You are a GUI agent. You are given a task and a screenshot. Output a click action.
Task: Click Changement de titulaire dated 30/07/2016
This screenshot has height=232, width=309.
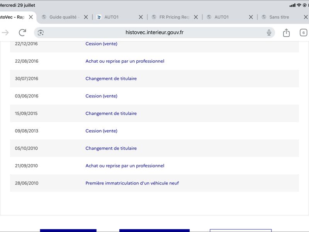point(111,78)
